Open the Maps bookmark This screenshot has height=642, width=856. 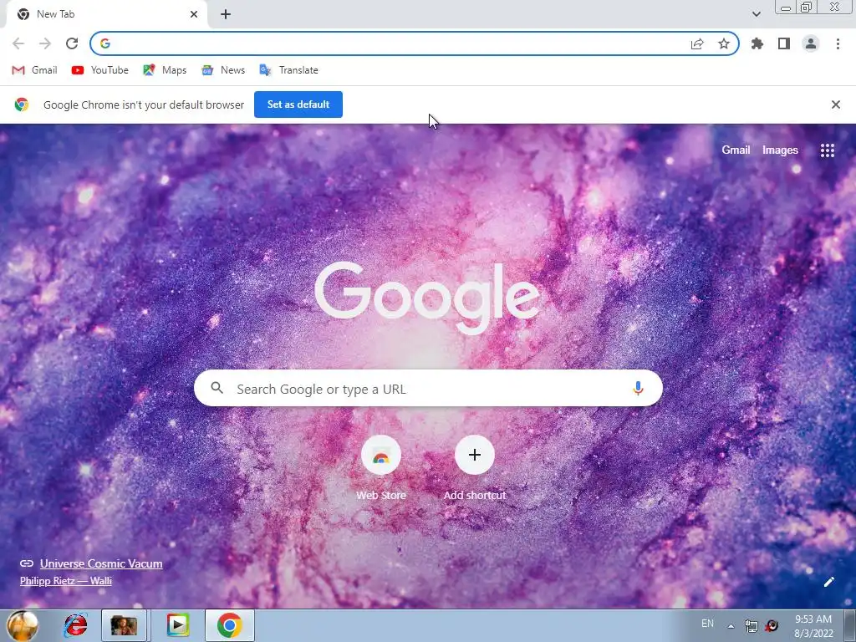(x=165, y=70)
